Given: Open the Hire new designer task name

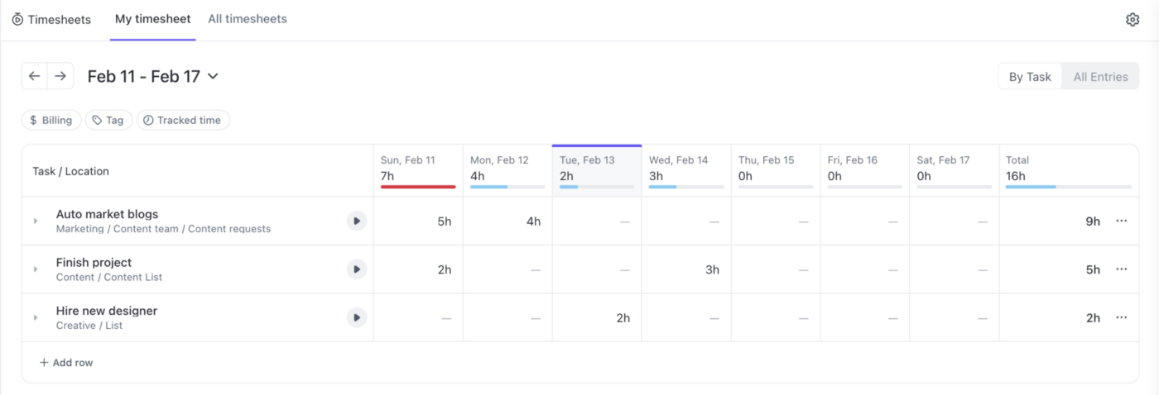Looking at the screenshot, I should click(106, 311).
